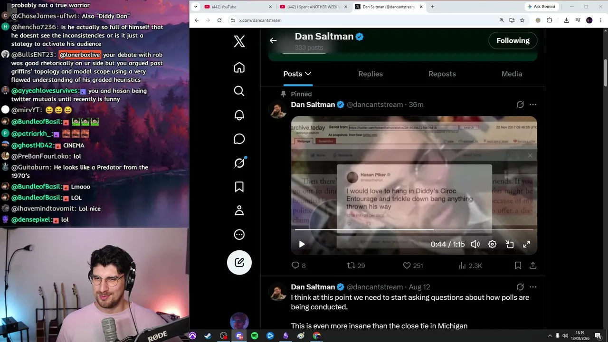Screen dimensions: 608x342
Task: Compose a new post
Action: 239,262
